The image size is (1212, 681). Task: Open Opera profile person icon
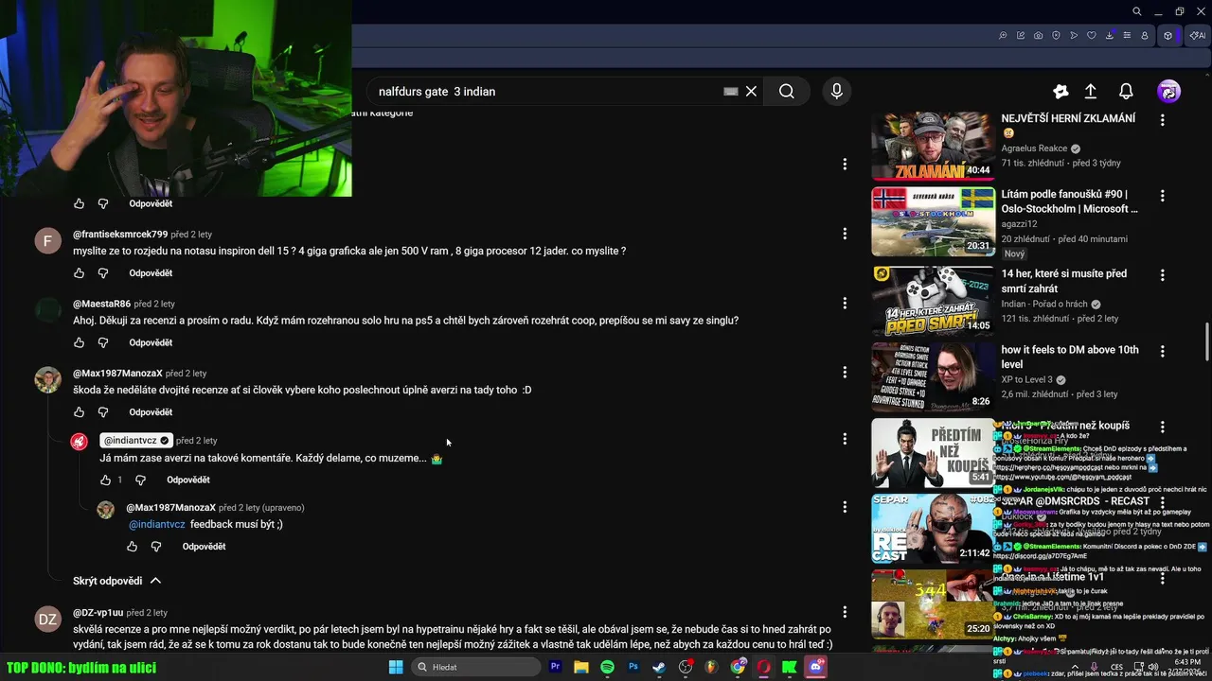1145,36
